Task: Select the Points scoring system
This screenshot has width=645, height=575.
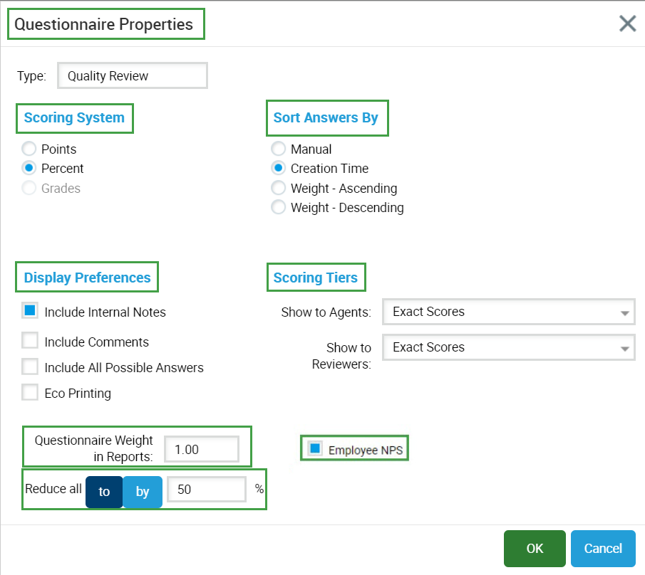Action: pos(29,149)
